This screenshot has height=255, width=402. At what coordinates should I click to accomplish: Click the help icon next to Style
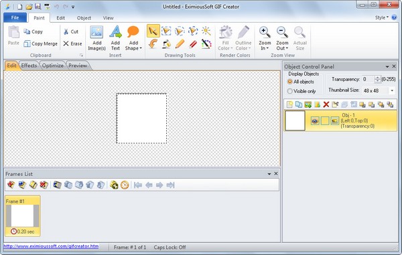[394, 17]
